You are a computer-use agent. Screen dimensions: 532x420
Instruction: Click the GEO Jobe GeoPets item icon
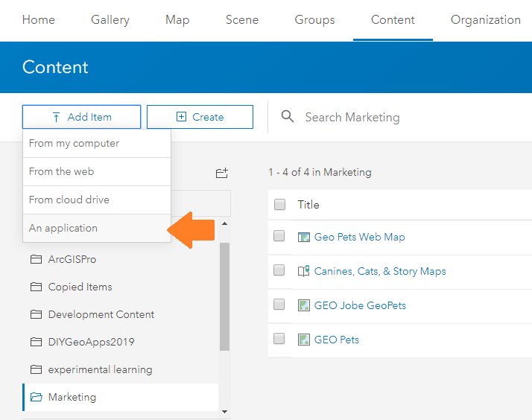pos(303,305)
